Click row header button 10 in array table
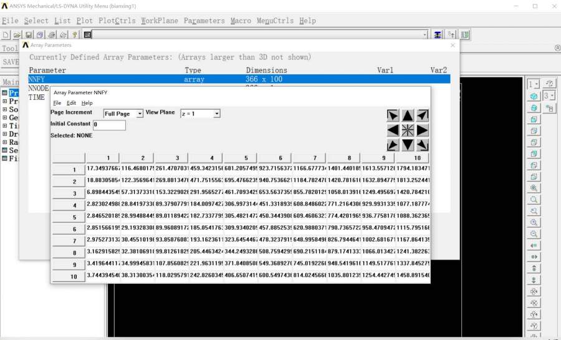This screenshot has width=561, height=340. 69,276
